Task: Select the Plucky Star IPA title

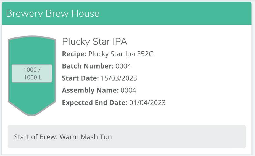Action: click(x=94, y=42)
